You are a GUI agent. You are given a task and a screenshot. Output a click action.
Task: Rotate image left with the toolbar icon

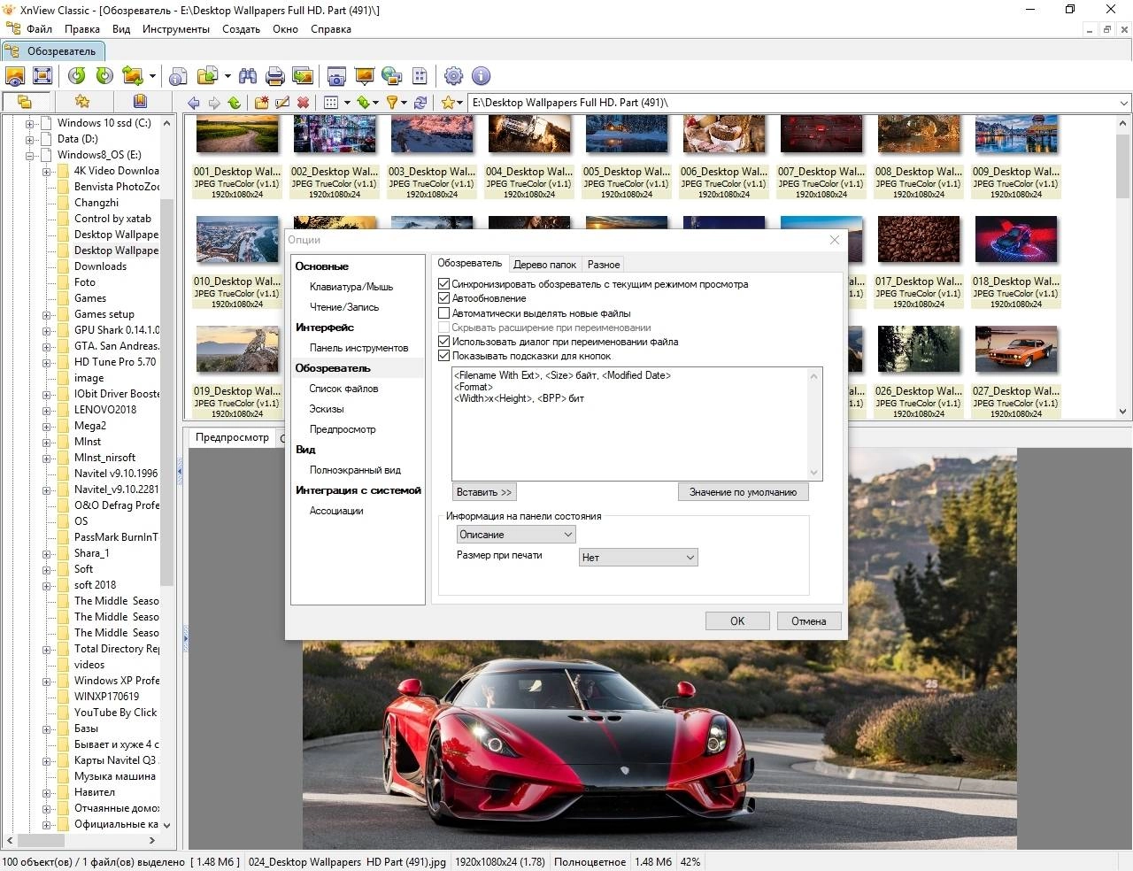[x=77, y=76]
